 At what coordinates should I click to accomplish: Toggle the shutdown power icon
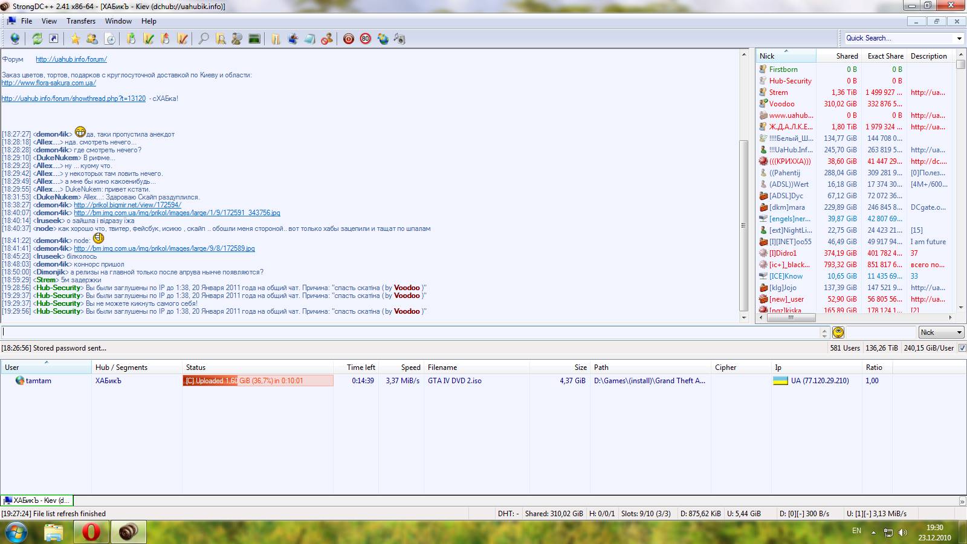tap(348, 39)
